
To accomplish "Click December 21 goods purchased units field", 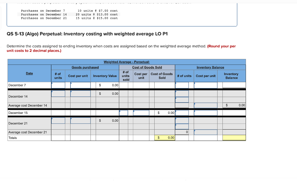I will (58, 121).
